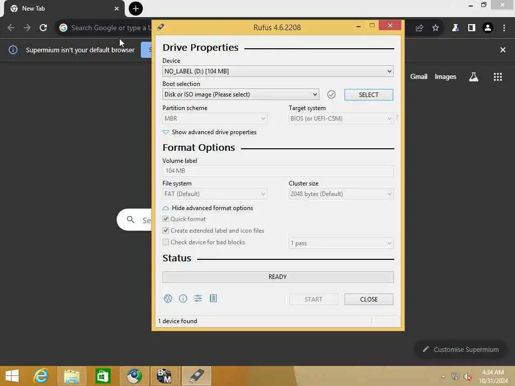Open the Gmail link

click(419, 77)
